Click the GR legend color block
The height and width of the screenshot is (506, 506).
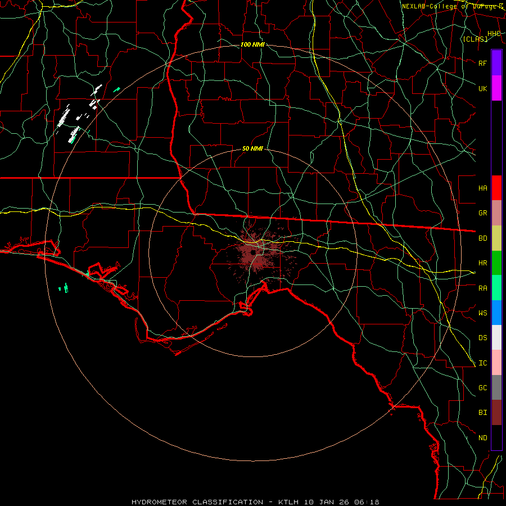point(496,213)
